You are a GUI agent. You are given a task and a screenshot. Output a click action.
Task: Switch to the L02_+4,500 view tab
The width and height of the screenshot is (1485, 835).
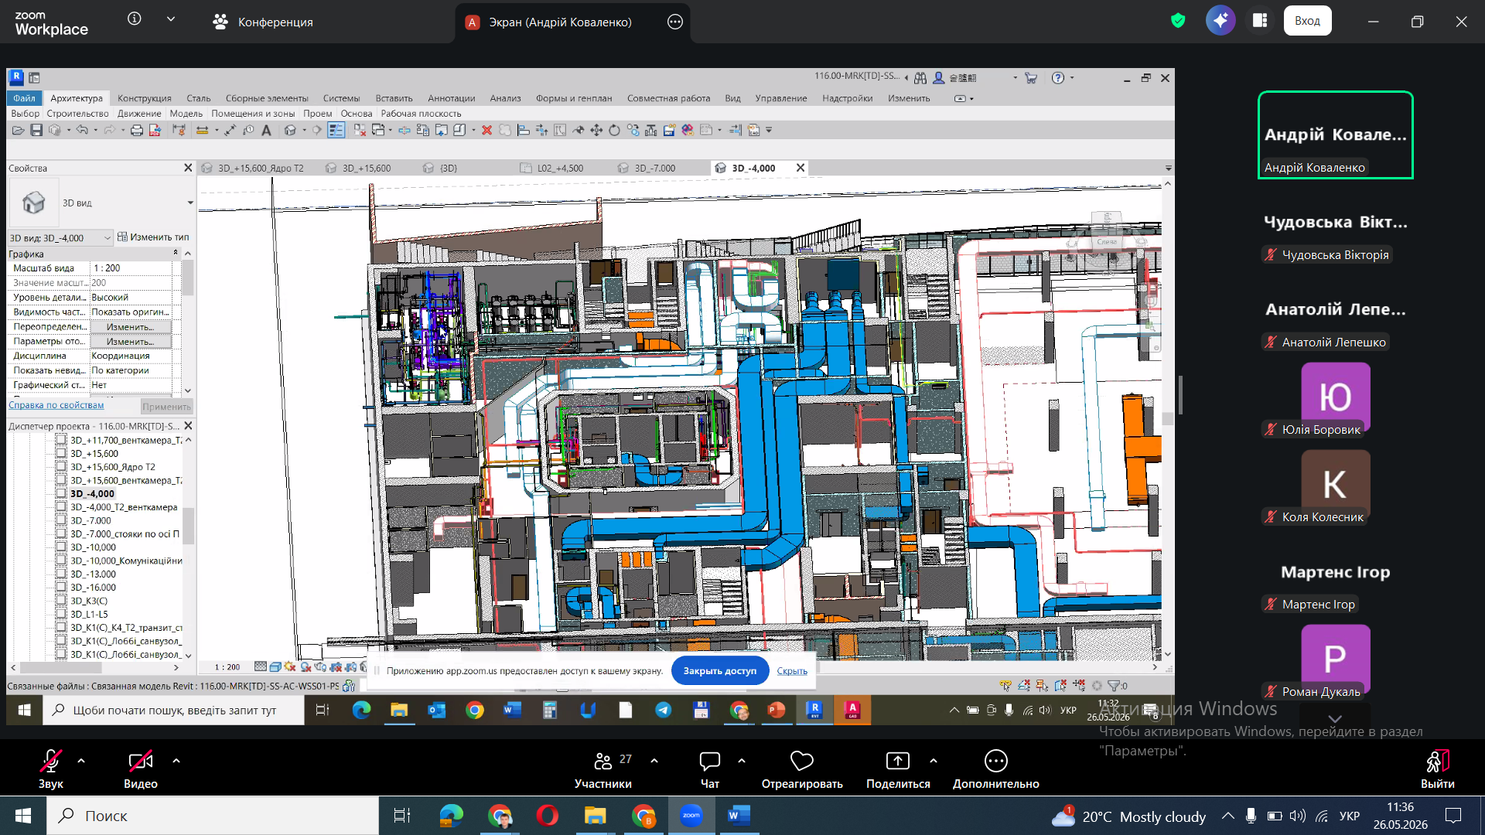coord(560,168)
